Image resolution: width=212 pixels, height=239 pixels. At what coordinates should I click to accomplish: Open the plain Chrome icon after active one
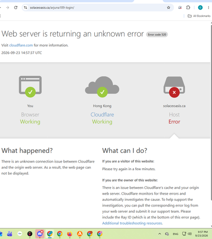60,234
